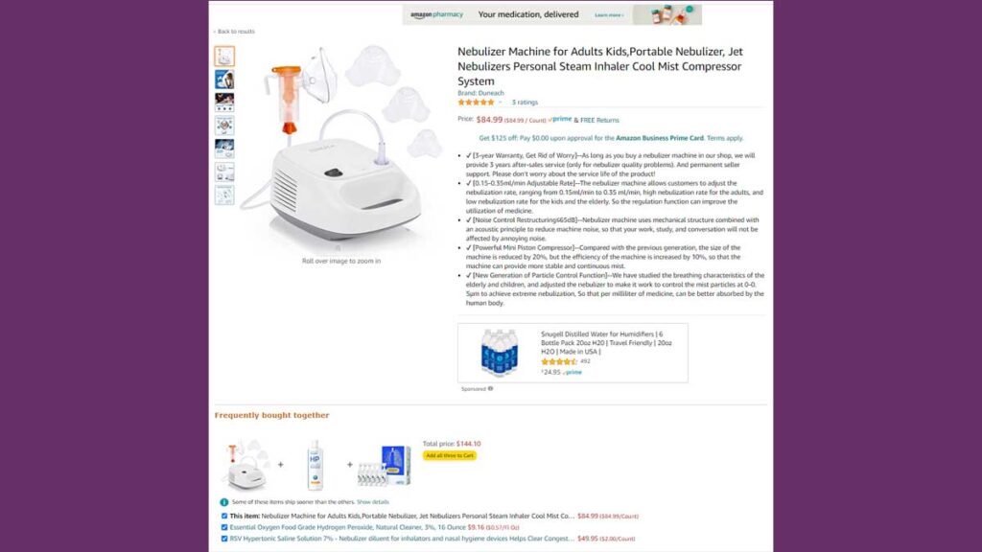Go back via 'Back to results' link
Viewport: 982px width, 552px height.
click(x=234, y=32)
